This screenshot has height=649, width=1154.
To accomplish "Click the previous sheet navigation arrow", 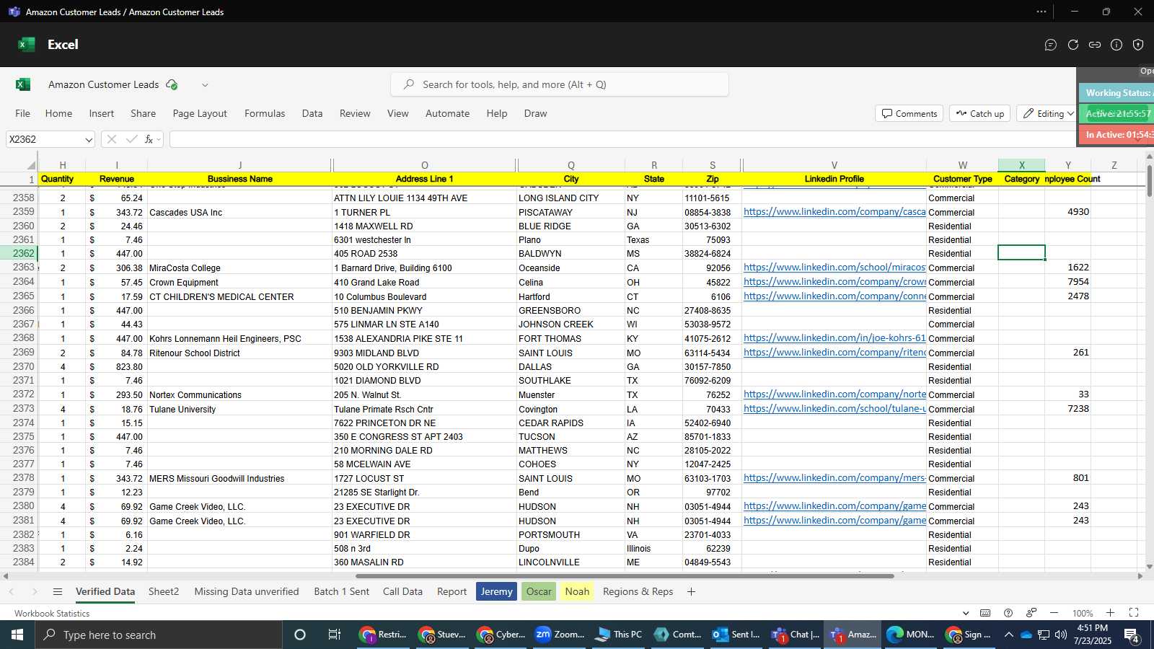I will click(12, 591).
